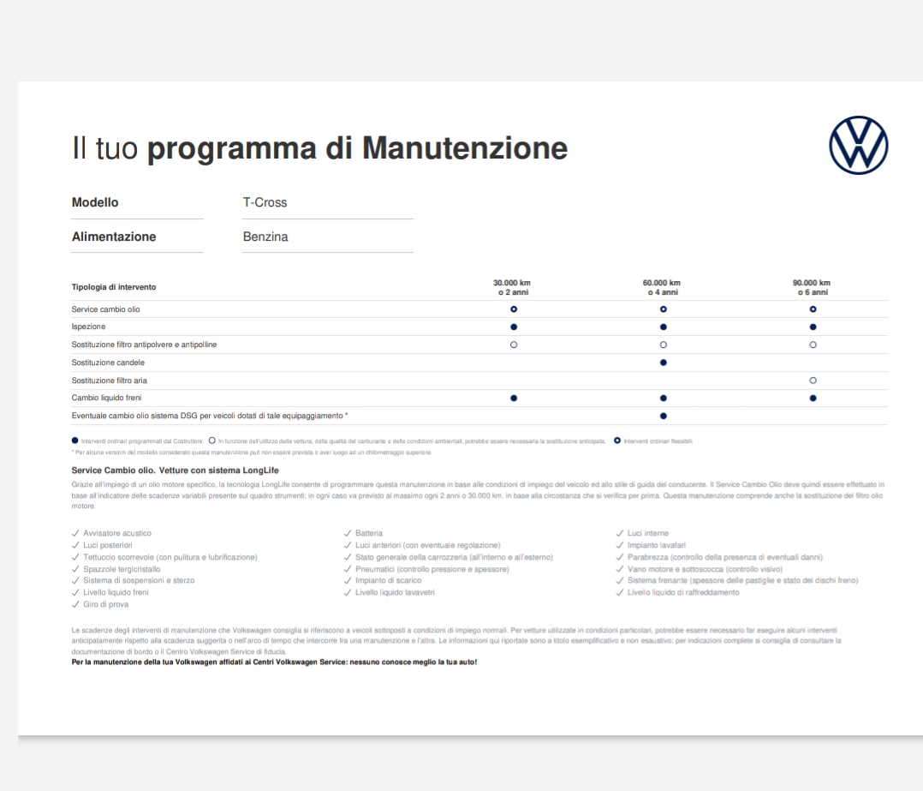Click DSG oil change dot under 60.000 km
Viewport: 923px width, 791px height.
pyautogui.click(x=663, y=416)
